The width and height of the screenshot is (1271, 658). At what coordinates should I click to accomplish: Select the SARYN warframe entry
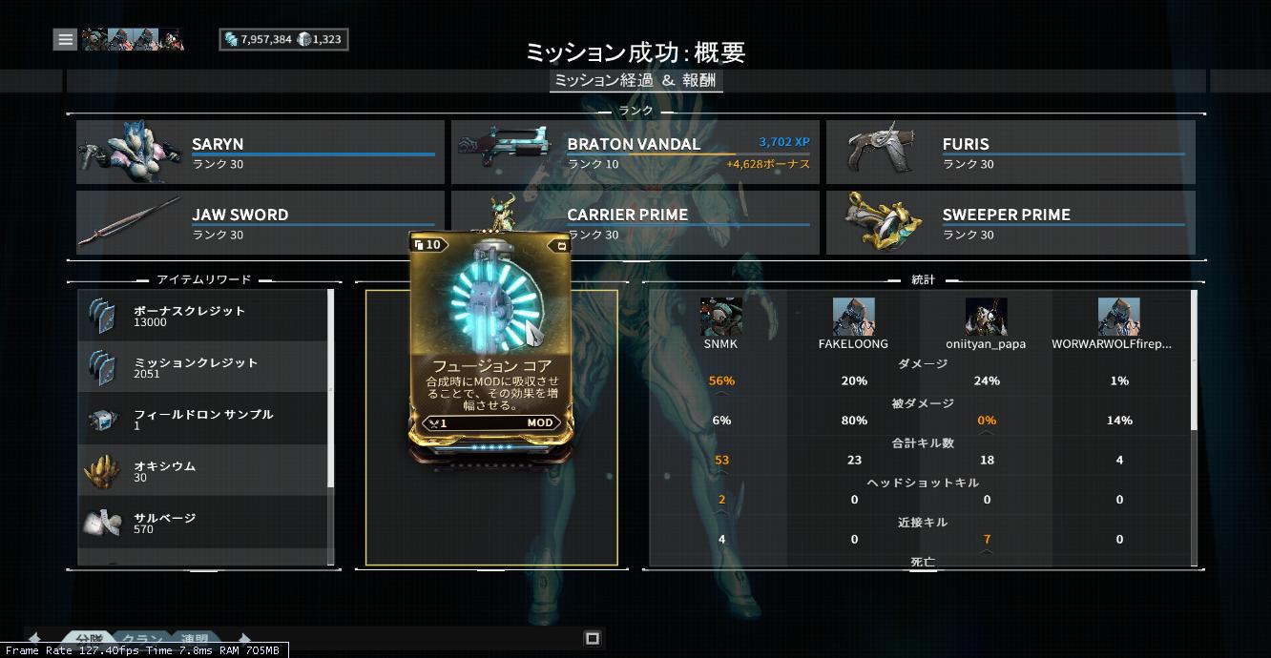click(260, 152)
